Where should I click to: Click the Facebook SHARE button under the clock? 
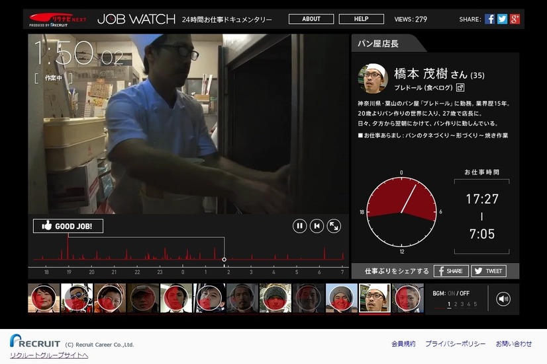click(x=451, y=271)
